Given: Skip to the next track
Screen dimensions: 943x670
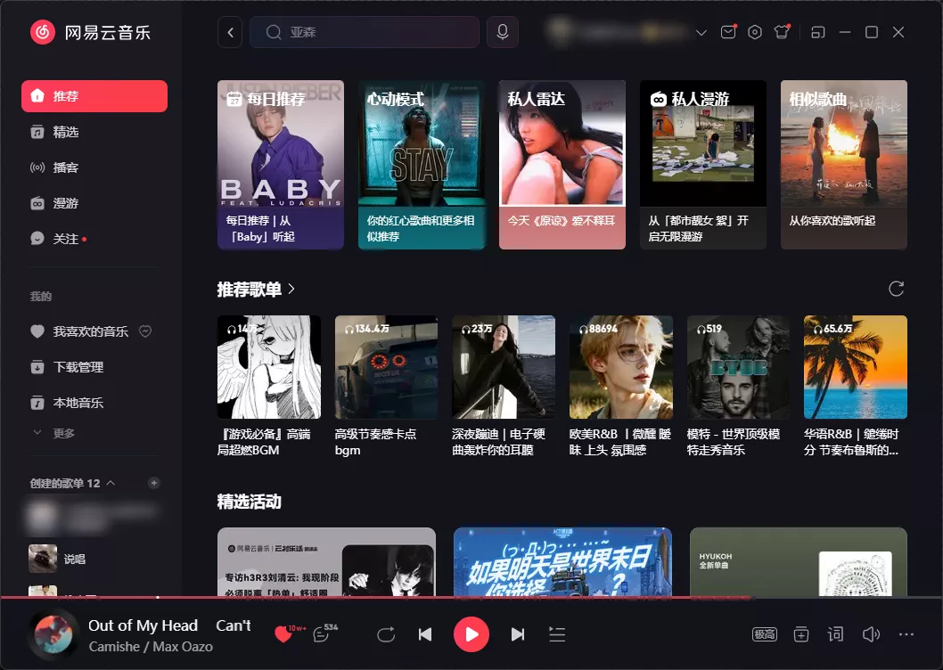Looking at the screenshot, I should click(x=517, y=634).
